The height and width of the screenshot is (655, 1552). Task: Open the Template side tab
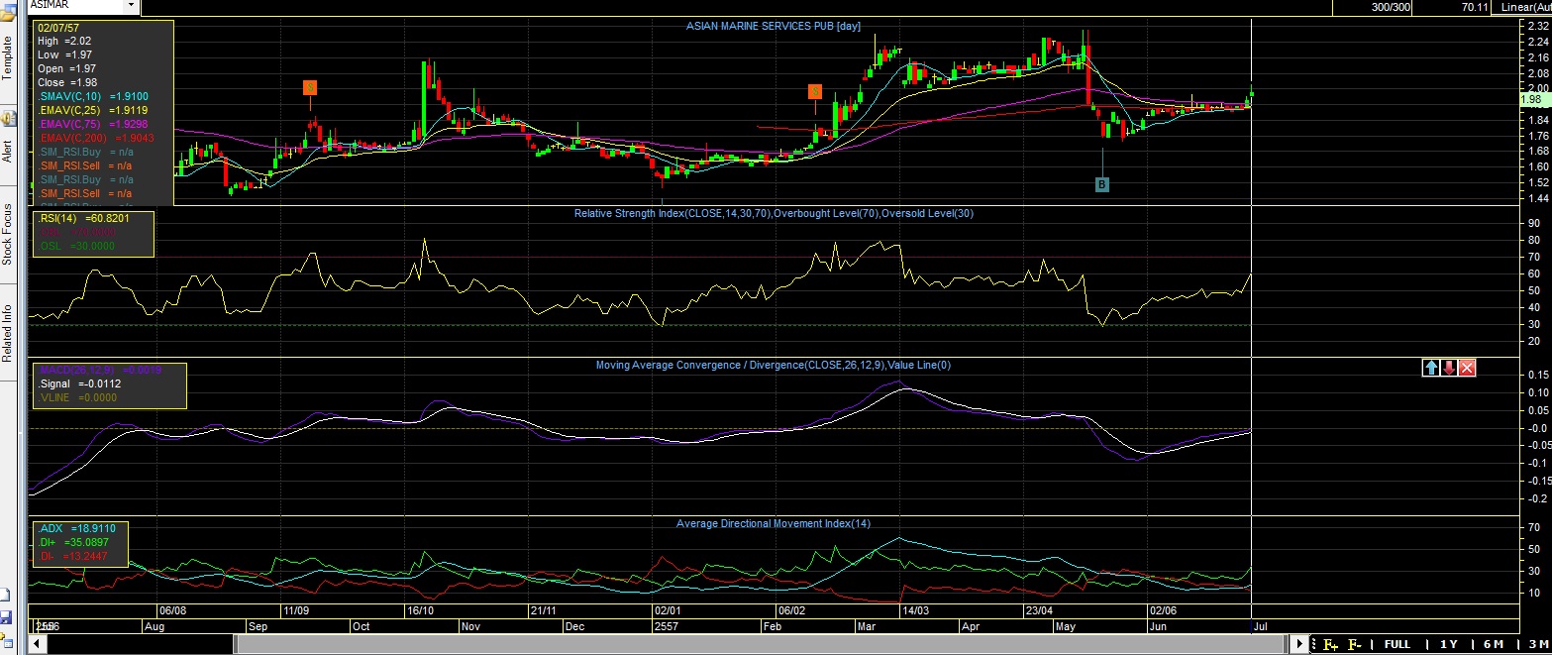[x=7, y=58]
